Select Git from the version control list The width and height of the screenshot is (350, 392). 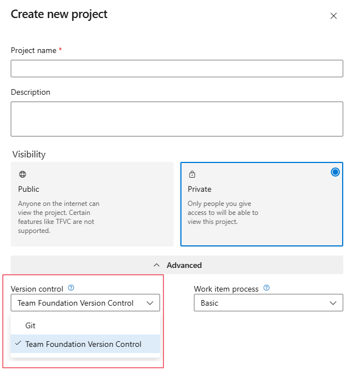tap(30, 325)
